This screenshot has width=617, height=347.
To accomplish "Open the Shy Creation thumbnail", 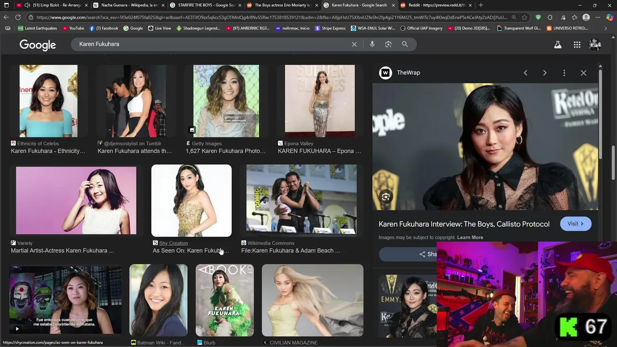I will (x=191, y=200).
